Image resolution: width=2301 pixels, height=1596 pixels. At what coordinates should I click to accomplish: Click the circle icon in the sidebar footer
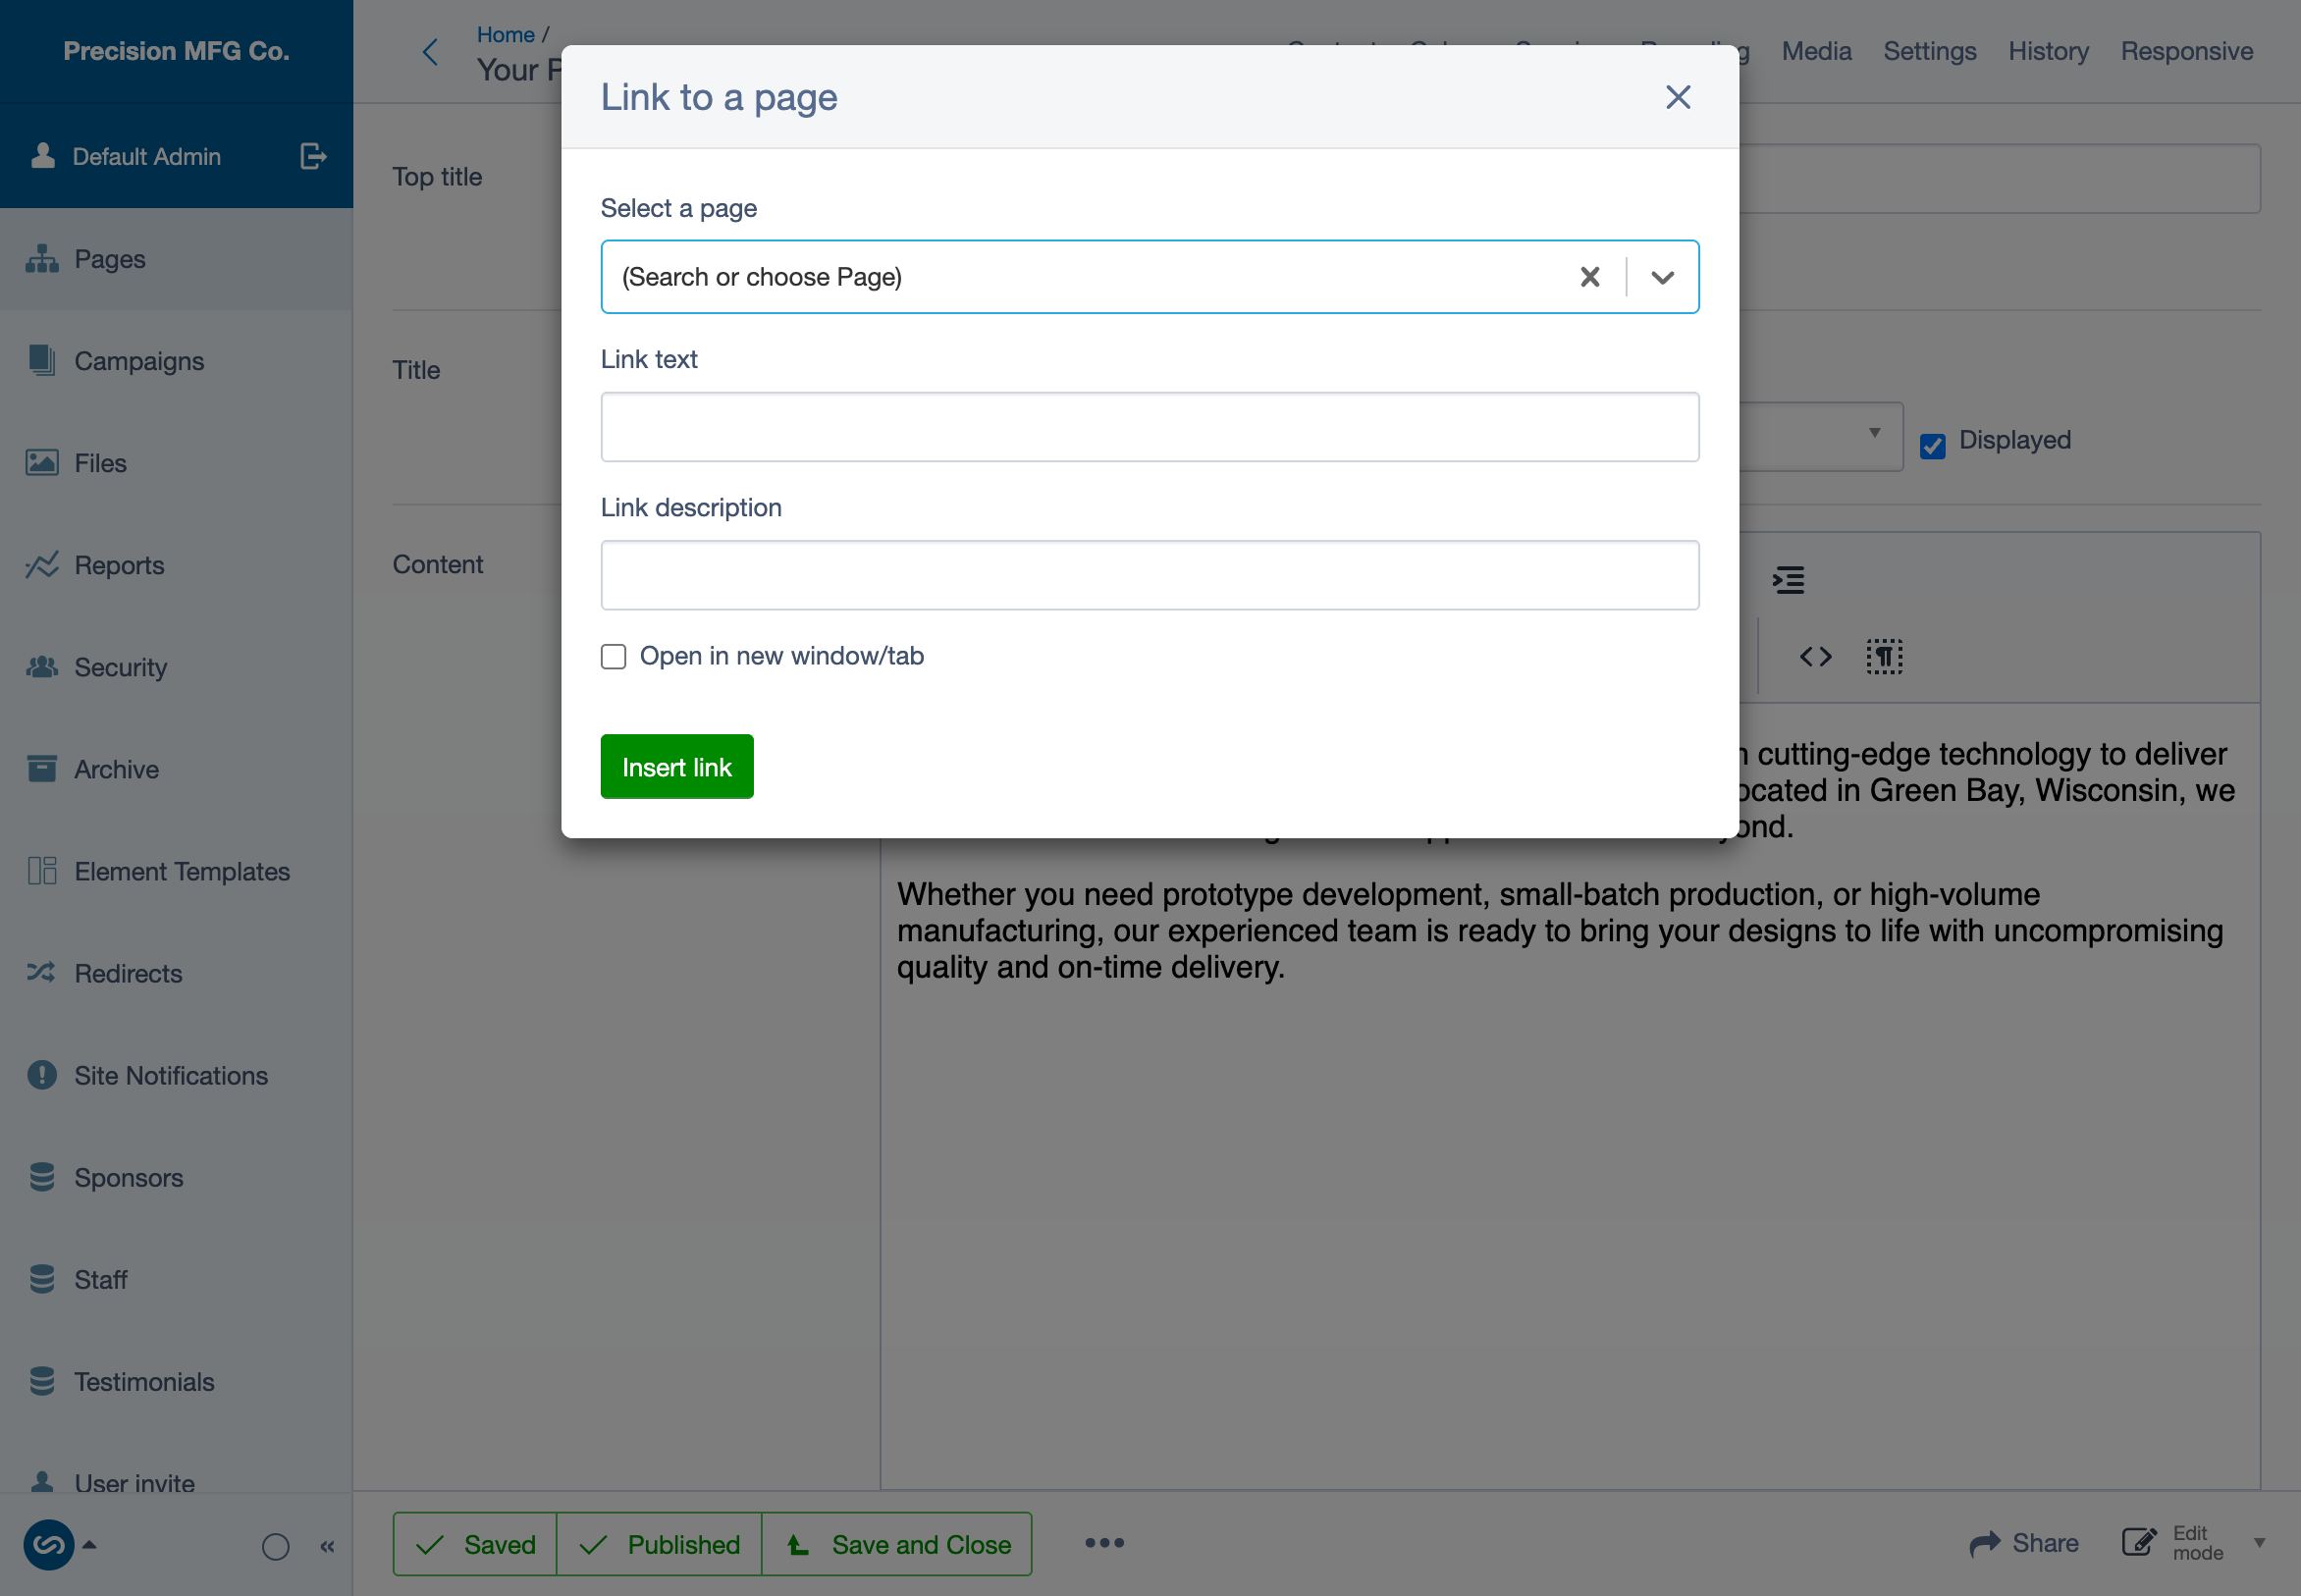(275, 1547)
